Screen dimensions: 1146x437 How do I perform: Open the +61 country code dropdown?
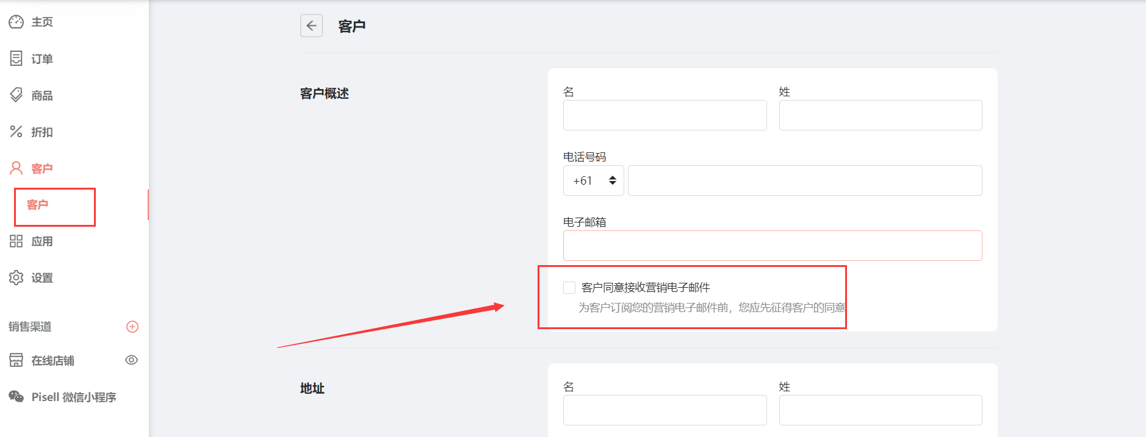tap(593, 180)
